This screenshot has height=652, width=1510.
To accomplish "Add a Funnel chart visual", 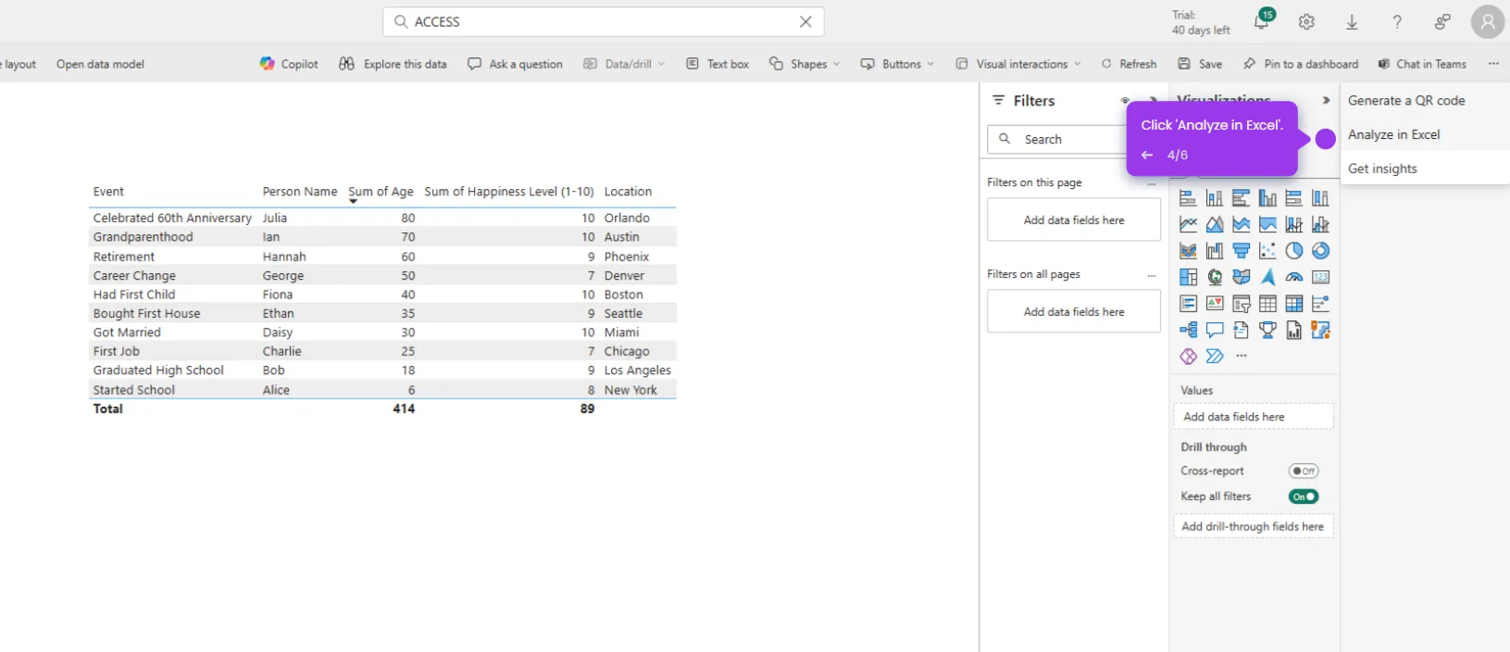I will coord(1241,251).
